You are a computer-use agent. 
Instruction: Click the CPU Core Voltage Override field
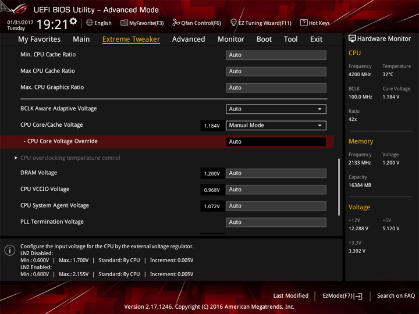point(276,142)
